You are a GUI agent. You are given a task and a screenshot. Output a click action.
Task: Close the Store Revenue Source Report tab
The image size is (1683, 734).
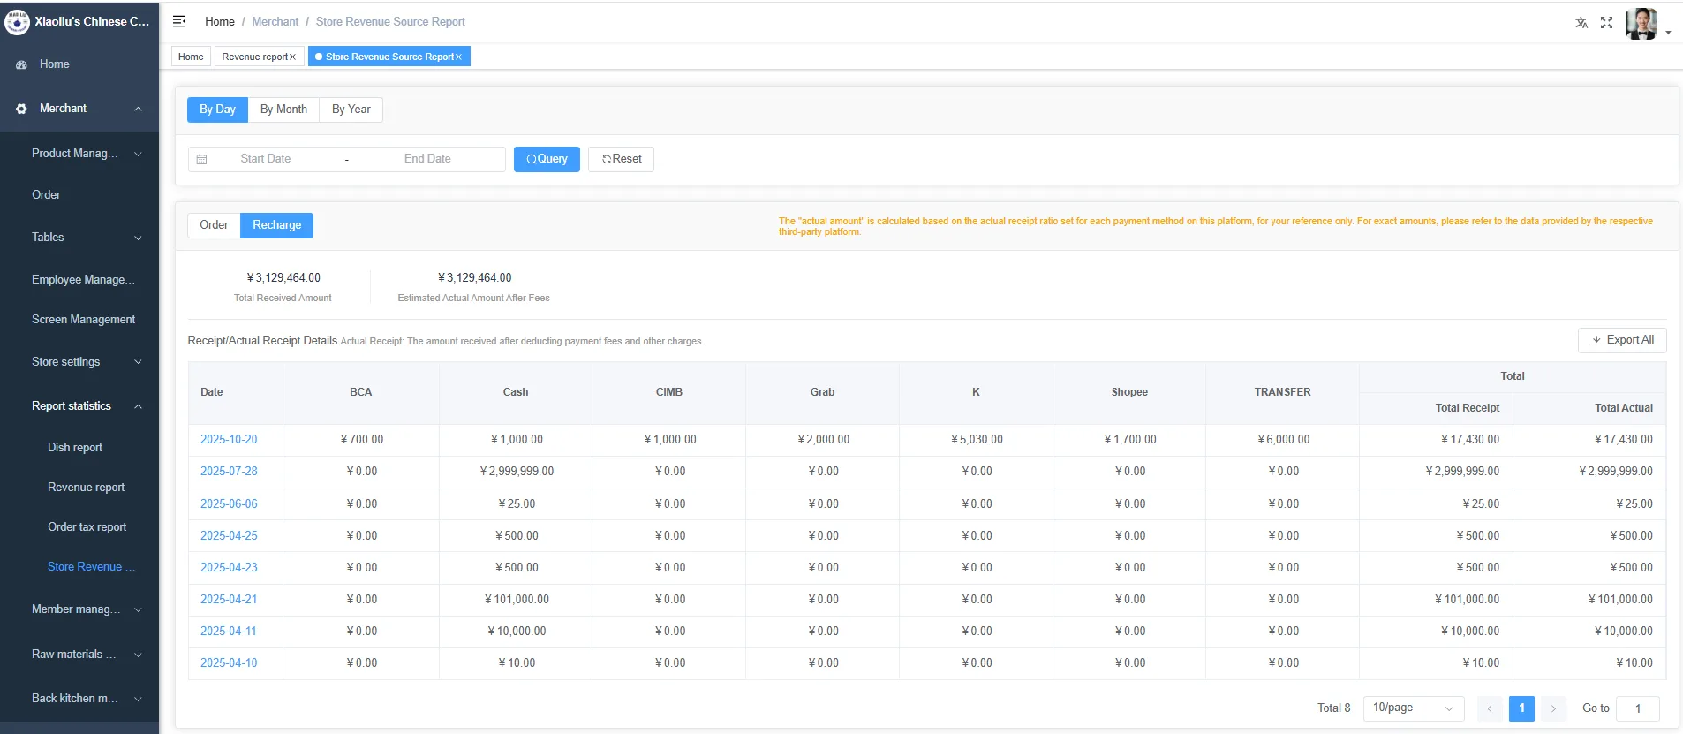458,57
